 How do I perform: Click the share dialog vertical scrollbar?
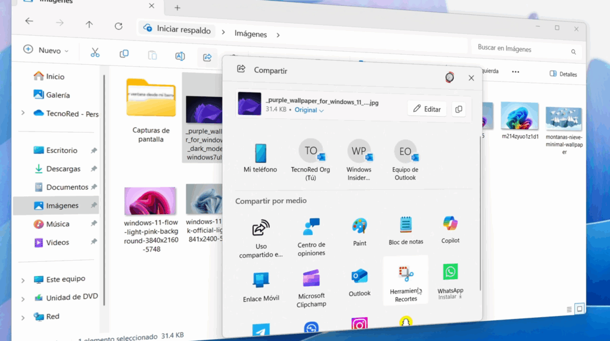[481, 213]
